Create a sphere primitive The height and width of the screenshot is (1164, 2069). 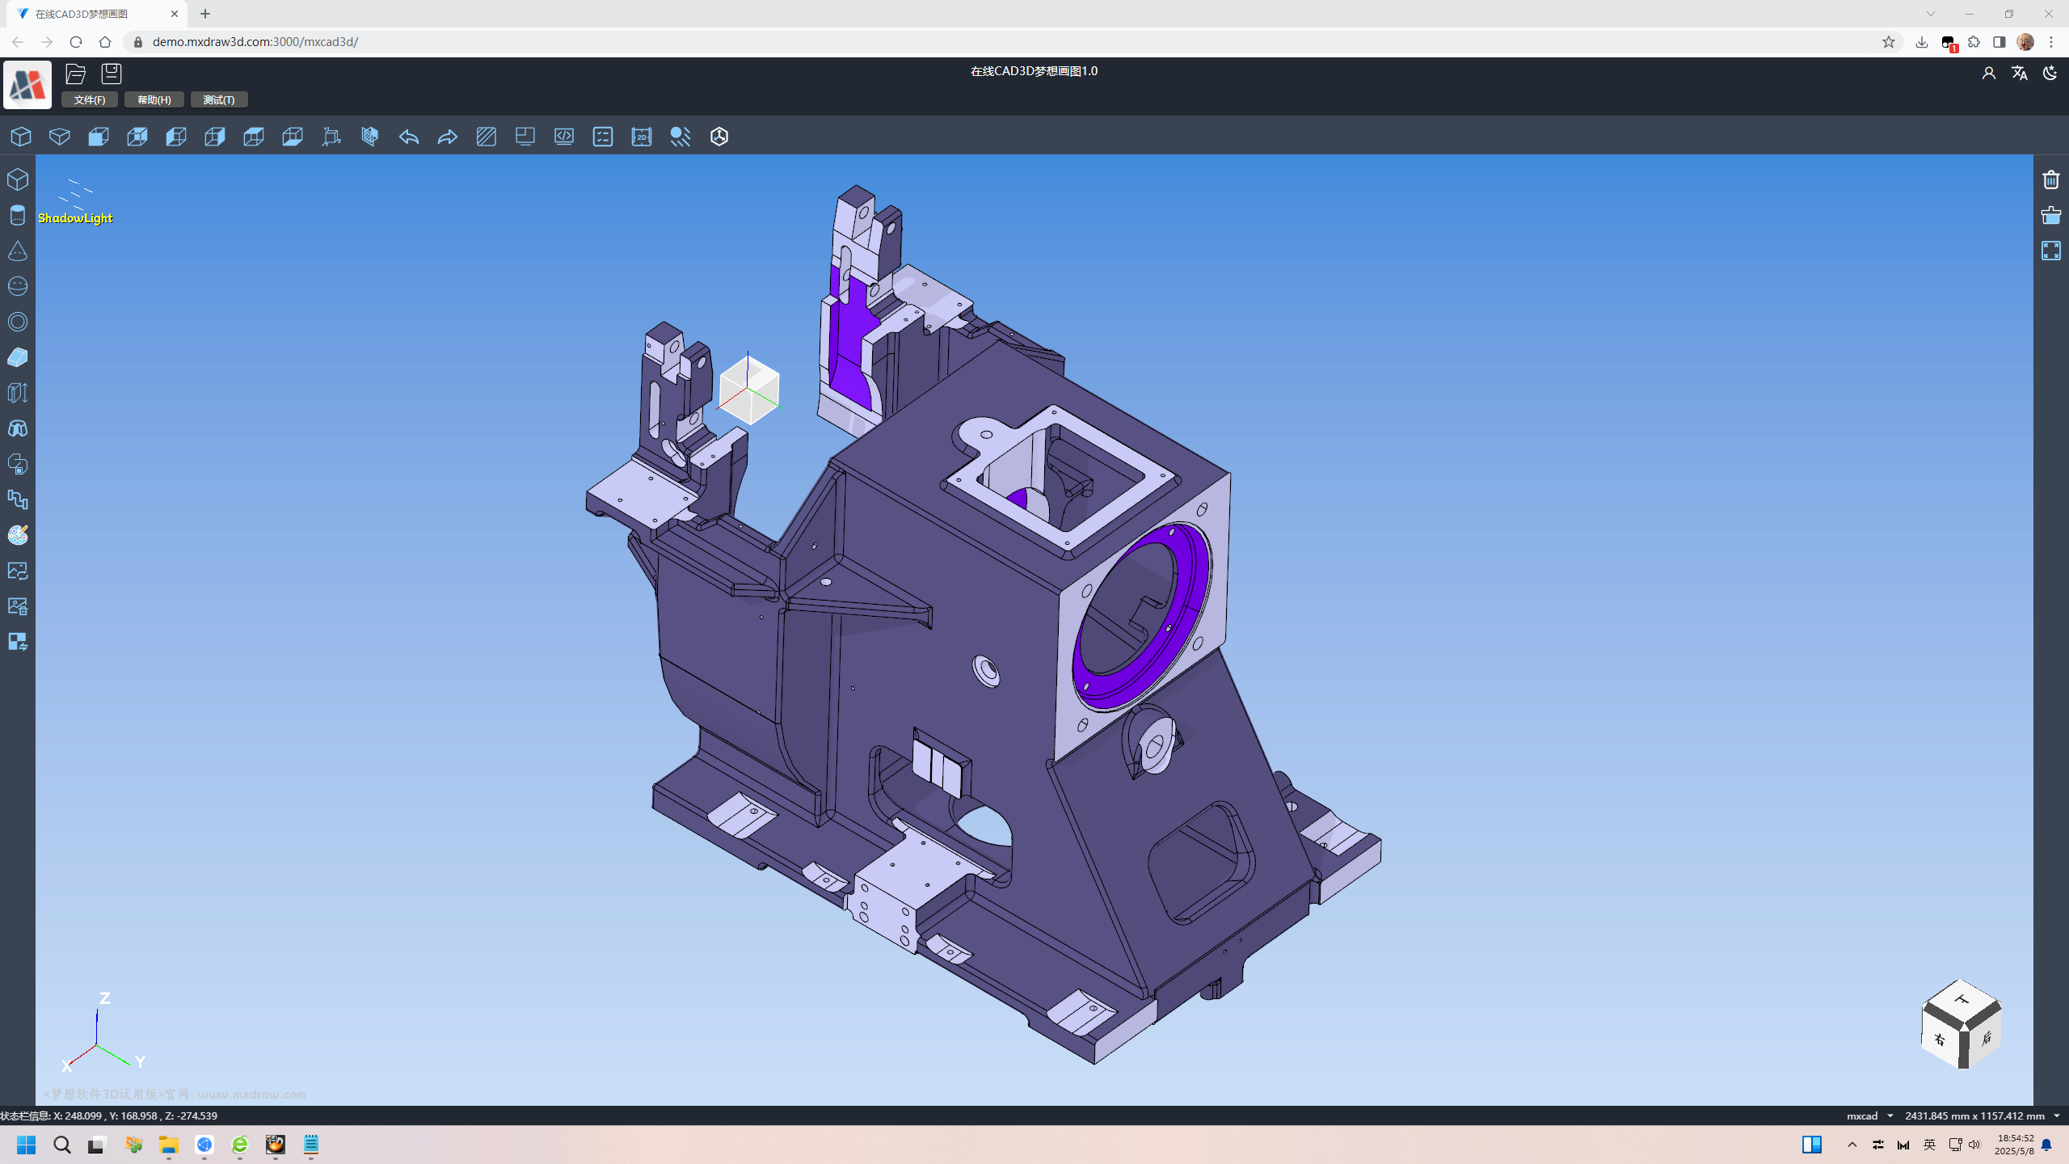[x=18, y=286]
